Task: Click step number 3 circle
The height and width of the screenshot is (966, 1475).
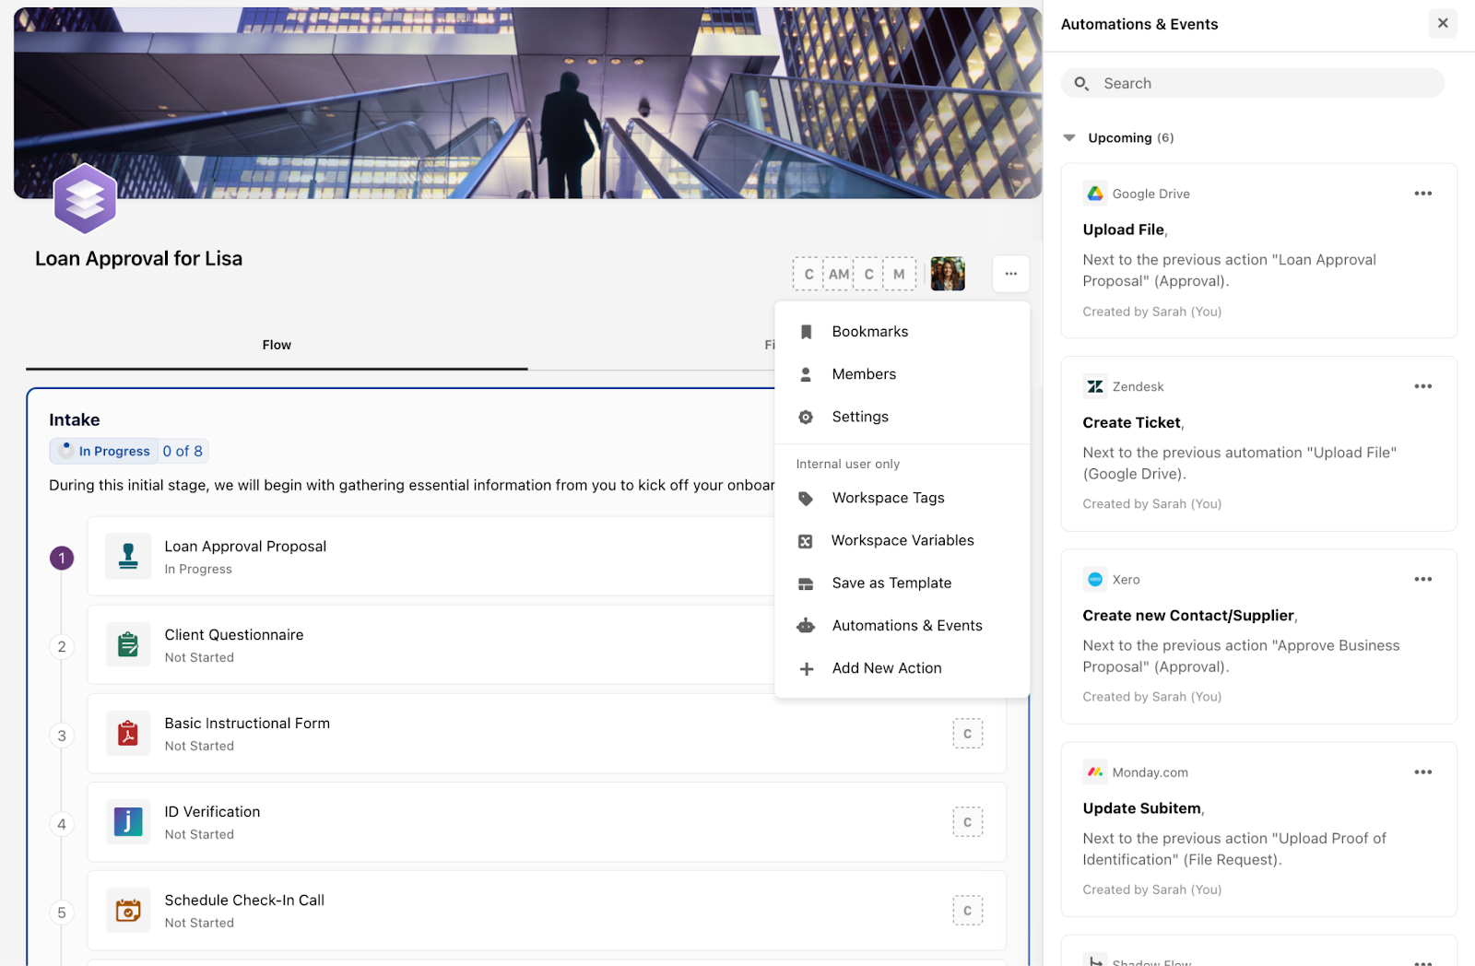Action: (x=62, y=736)
